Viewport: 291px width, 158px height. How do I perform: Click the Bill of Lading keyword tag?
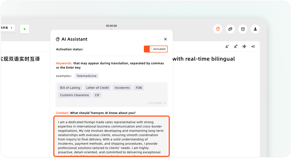tap(70, 88)
